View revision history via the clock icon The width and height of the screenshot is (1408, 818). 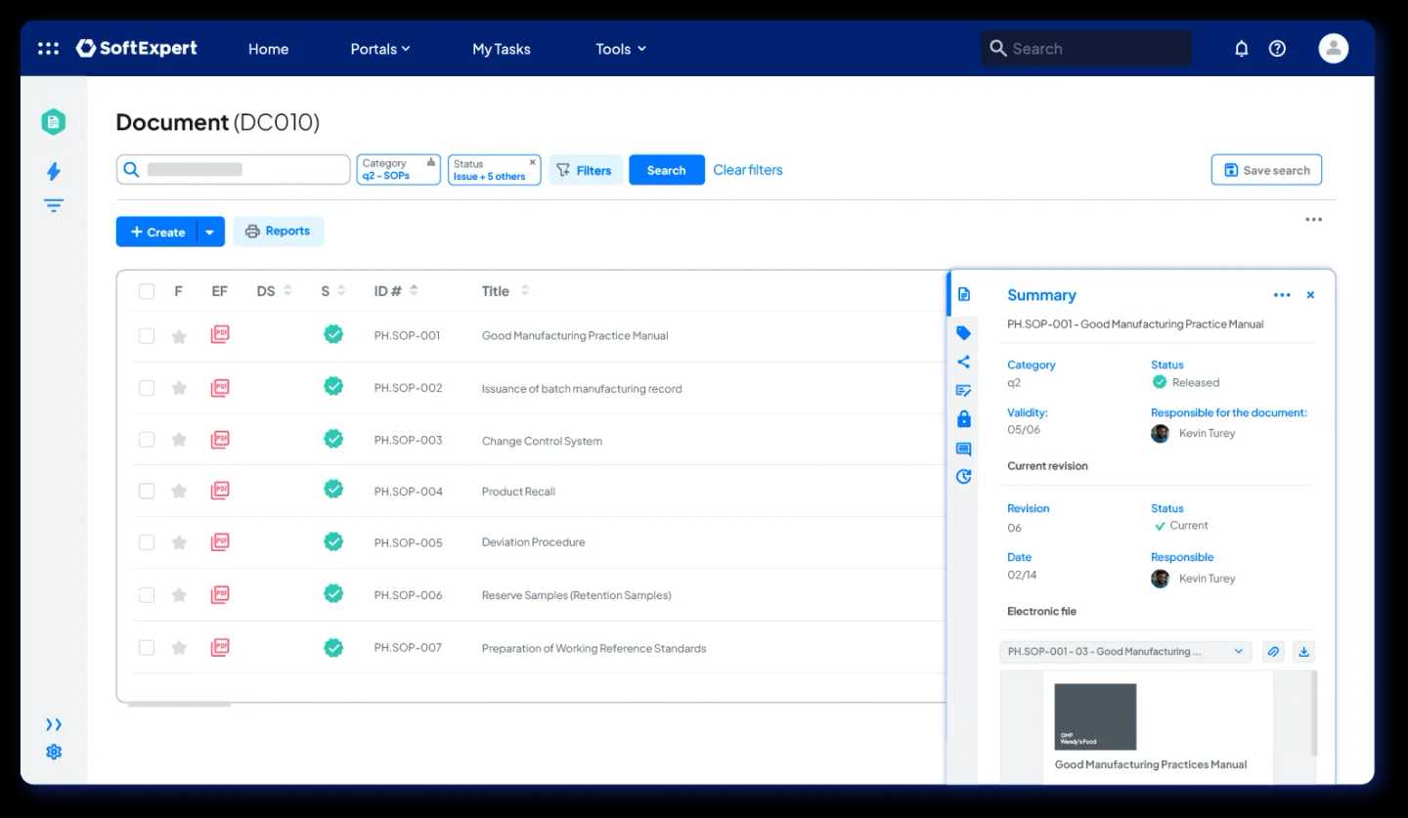(964, 477)
